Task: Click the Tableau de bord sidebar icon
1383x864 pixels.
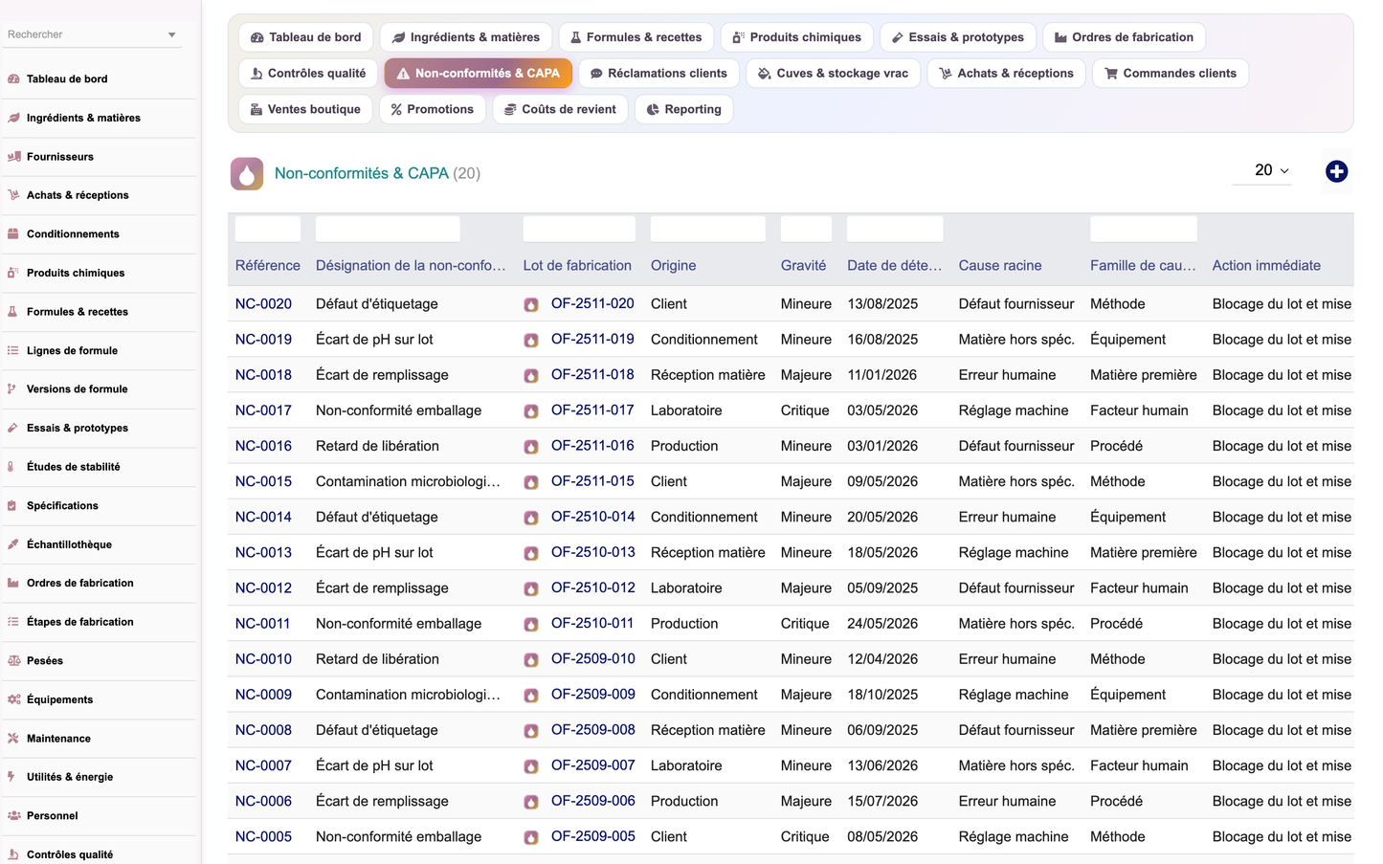Action: (13, 79)
